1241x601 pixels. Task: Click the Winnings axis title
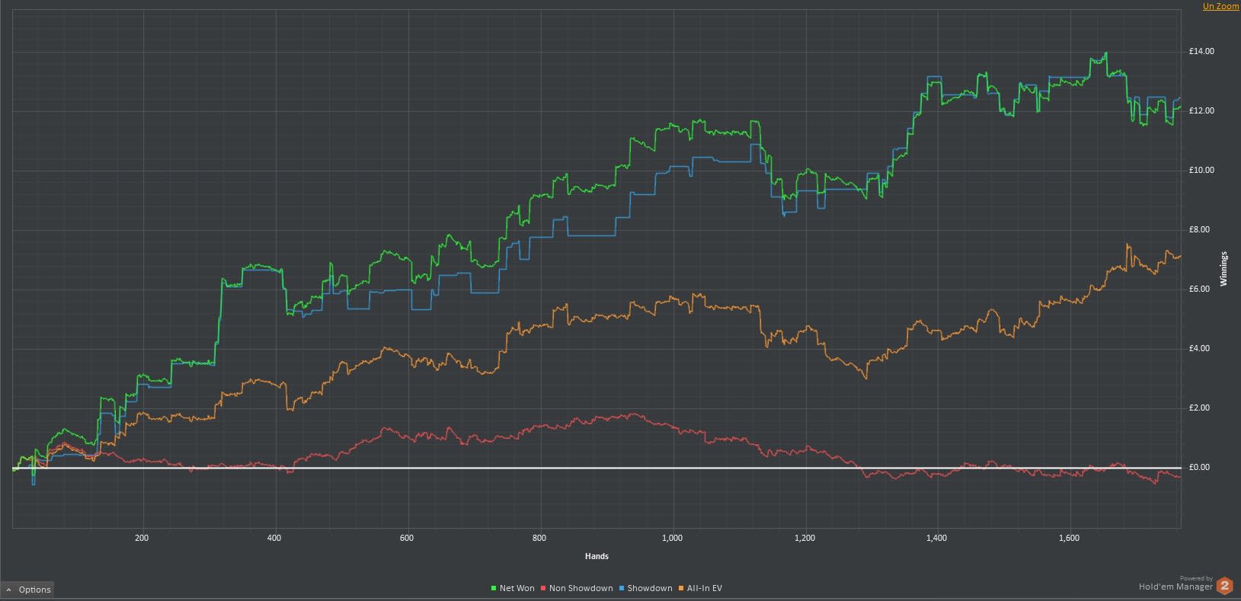[x=1224, y=268]
